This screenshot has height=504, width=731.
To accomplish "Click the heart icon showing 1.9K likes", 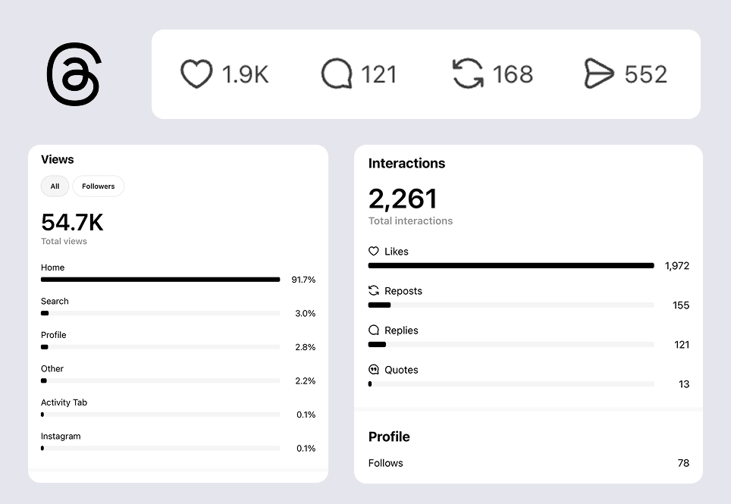I will click(x=196, y=74).
